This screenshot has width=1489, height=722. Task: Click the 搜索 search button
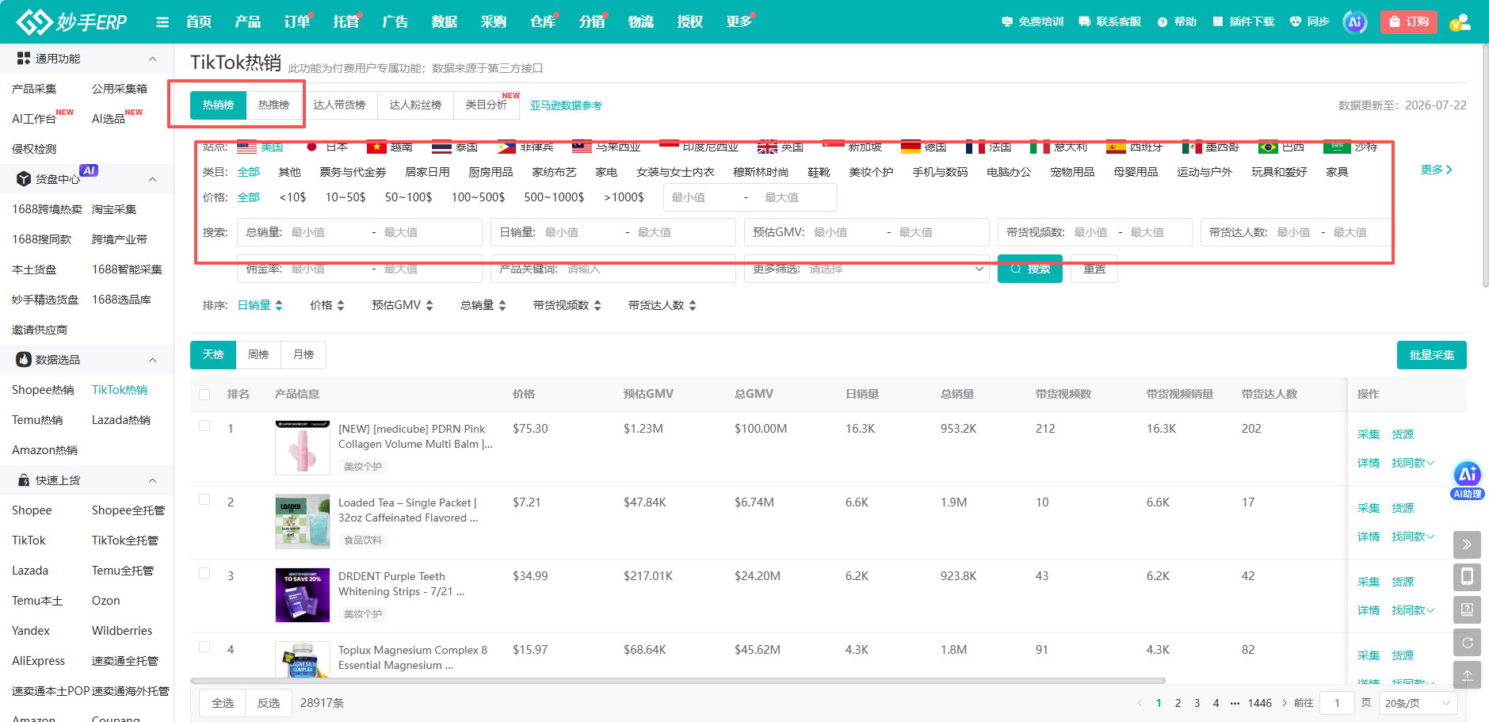click(1030, 269)
